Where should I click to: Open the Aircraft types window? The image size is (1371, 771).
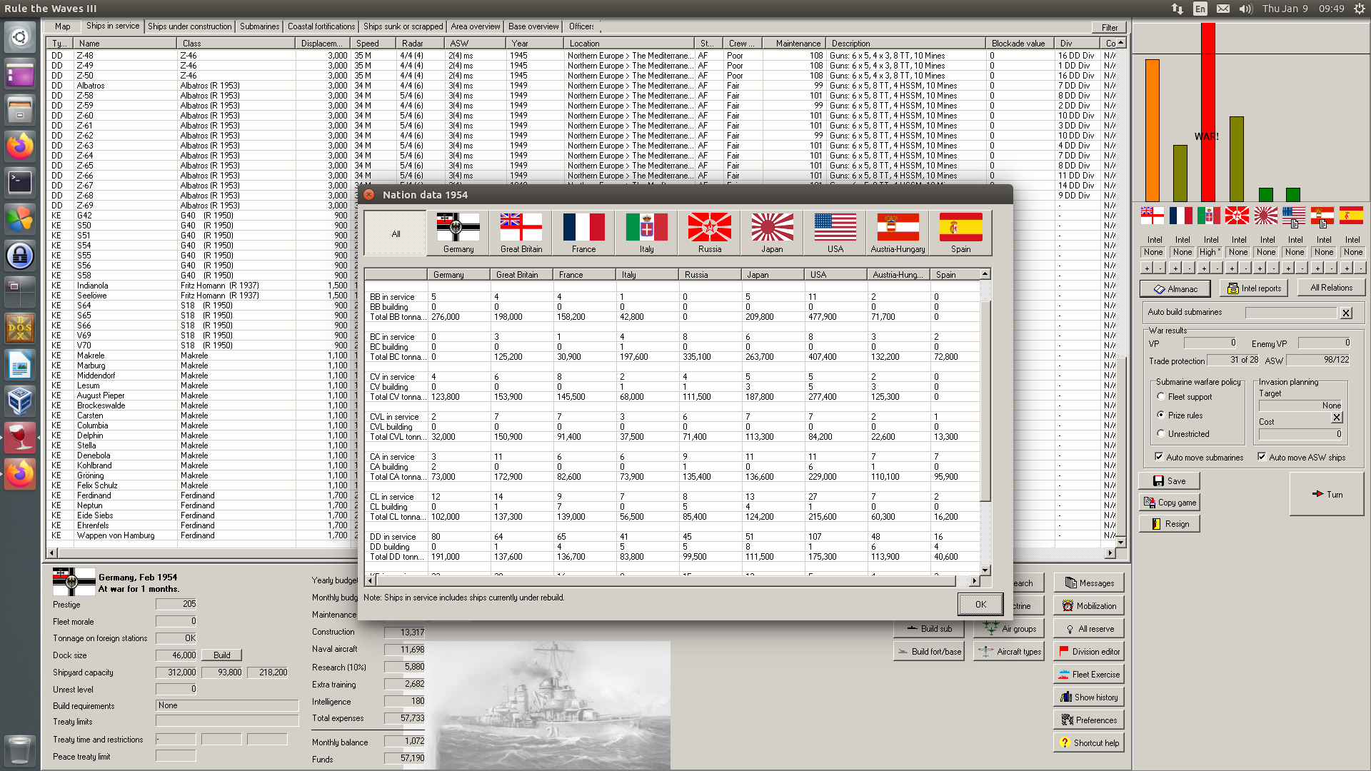[1009, 652]
